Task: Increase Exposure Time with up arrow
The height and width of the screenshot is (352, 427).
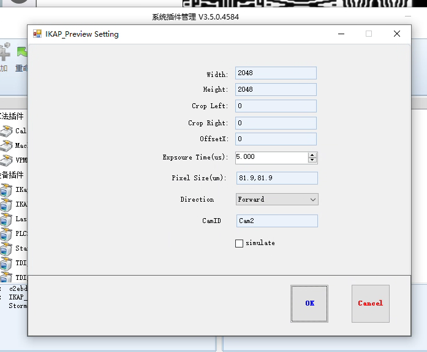Action: (x=312, y=155)
